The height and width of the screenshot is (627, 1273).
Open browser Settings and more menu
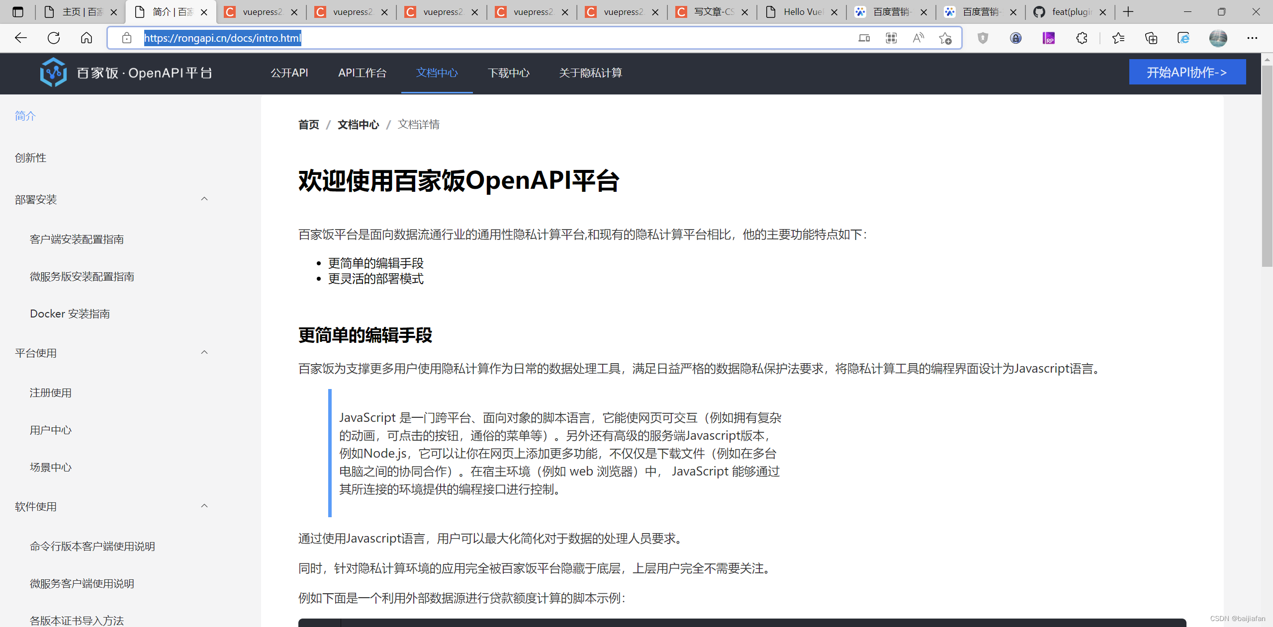click(1252, 38)
